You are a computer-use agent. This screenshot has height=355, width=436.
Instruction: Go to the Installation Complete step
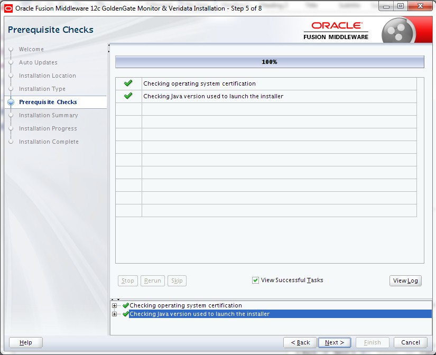(49, 142)
